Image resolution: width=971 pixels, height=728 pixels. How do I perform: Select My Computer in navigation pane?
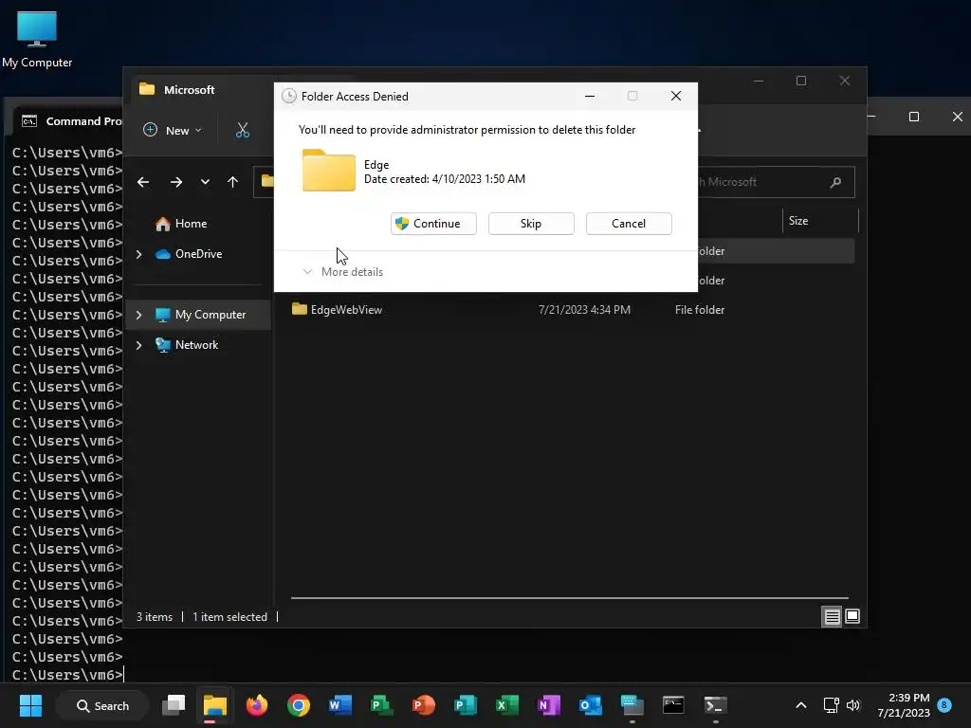pos(201,315)
